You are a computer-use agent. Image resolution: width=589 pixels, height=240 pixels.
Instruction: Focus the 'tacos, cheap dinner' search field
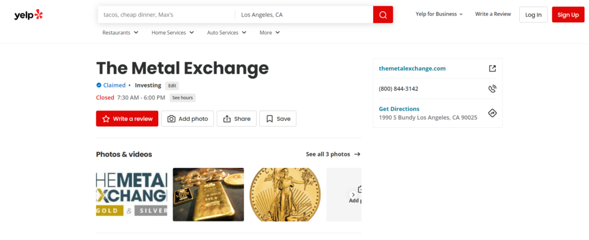point(166,14)
